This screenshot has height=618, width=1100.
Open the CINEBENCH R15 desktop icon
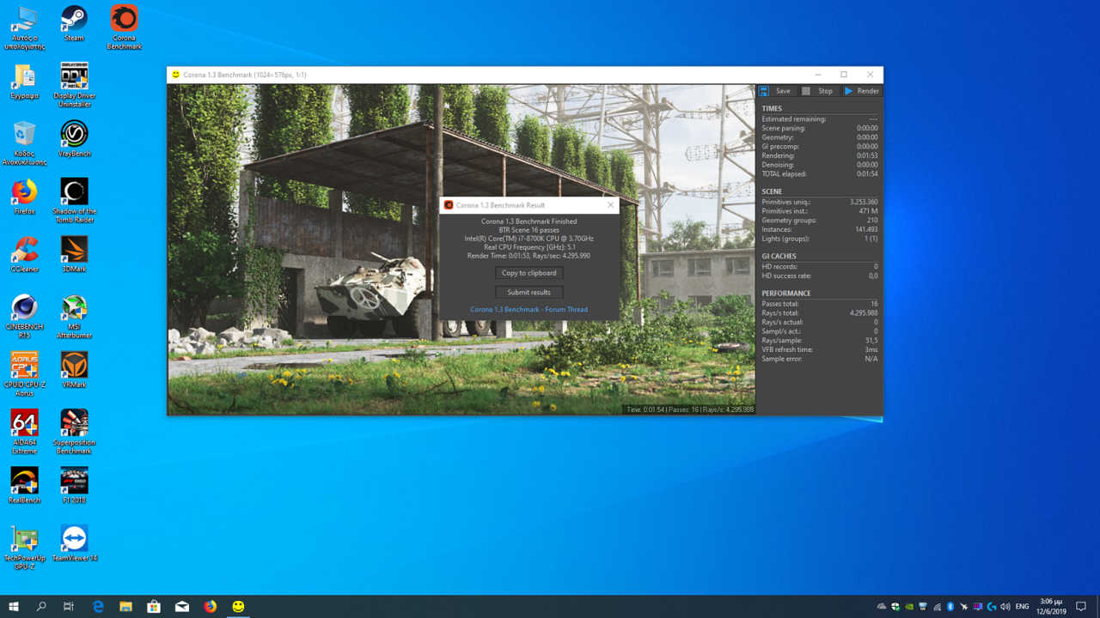(x=24, y=317)
